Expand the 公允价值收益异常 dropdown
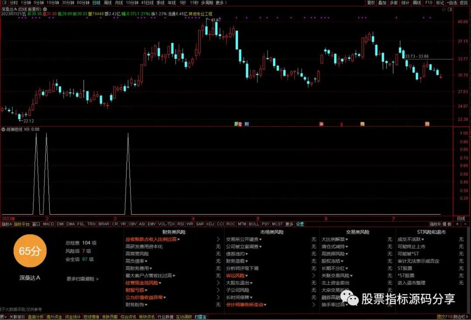This screenshot has width=471, height=320. (x=164, y=297)
